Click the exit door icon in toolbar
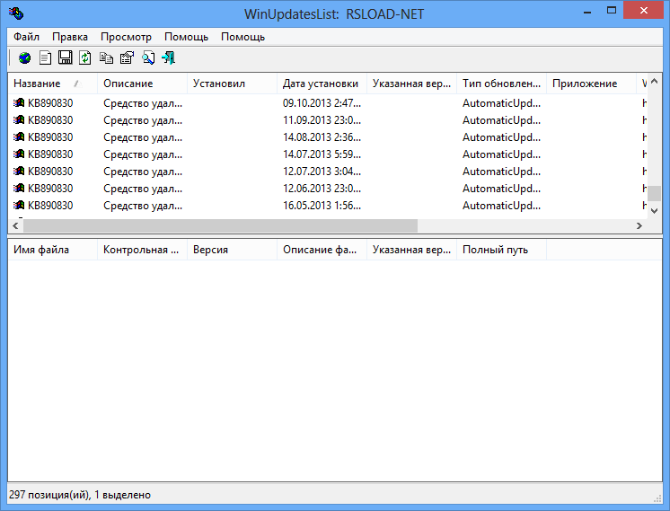 (x=169, y=57)
